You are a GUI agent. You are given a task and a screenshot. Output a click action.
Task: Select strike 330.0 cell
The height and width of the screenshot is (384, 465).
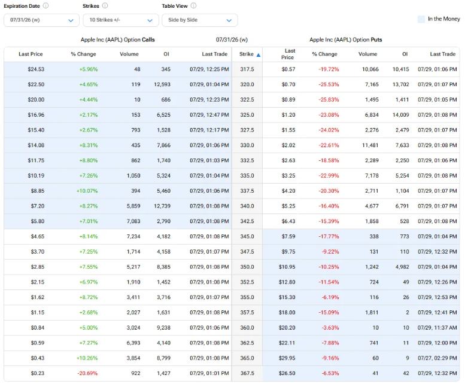(x=247, y=145)
